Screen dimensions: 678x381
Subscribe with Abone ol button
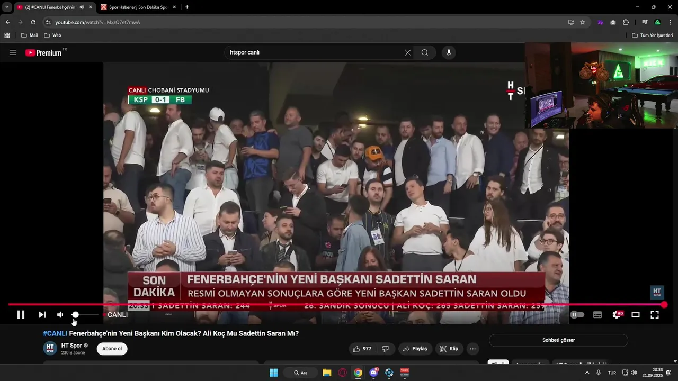coord(112,349)
